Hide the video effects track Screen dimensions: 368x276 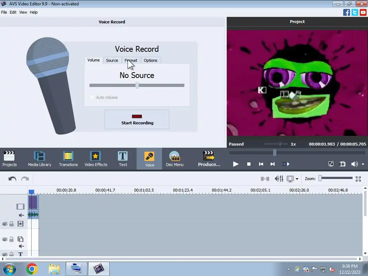(x=4, y=224)
